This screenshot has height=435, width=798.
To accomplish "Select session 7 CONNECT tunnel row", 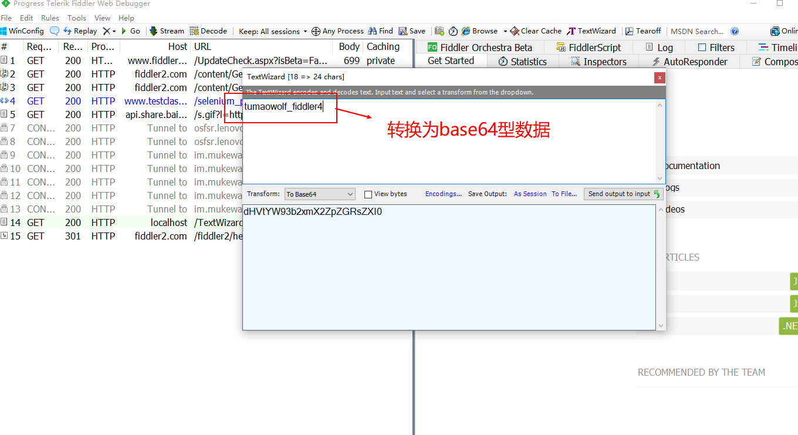I will (x=121, y=128).
